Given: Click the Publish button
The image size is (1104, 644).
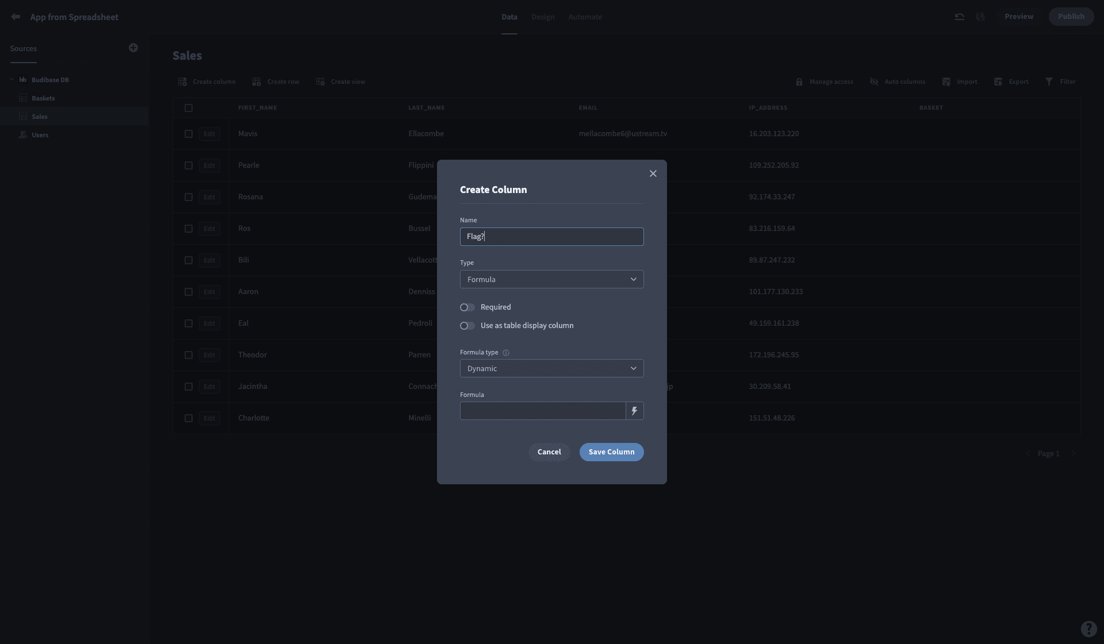Looking at the screenshot, I should pos(1071,17).
